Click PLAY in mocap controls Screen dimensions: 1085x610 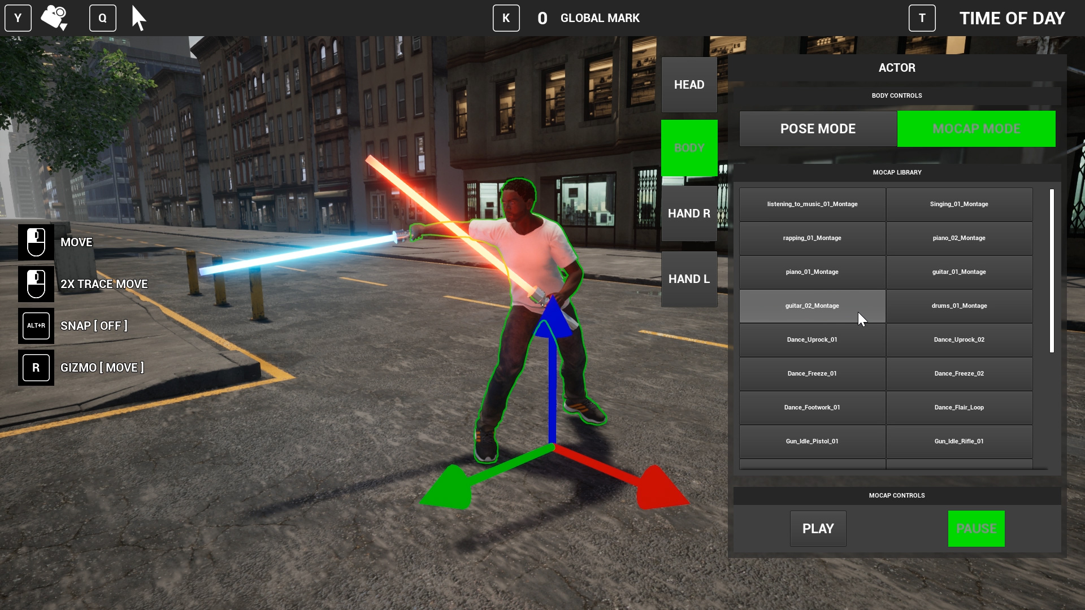818,529
